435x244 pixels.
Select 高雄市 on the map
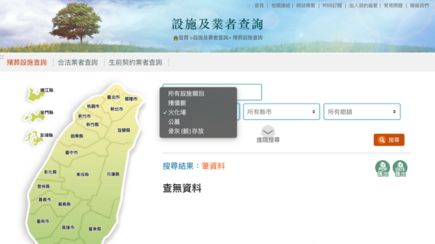68,228
